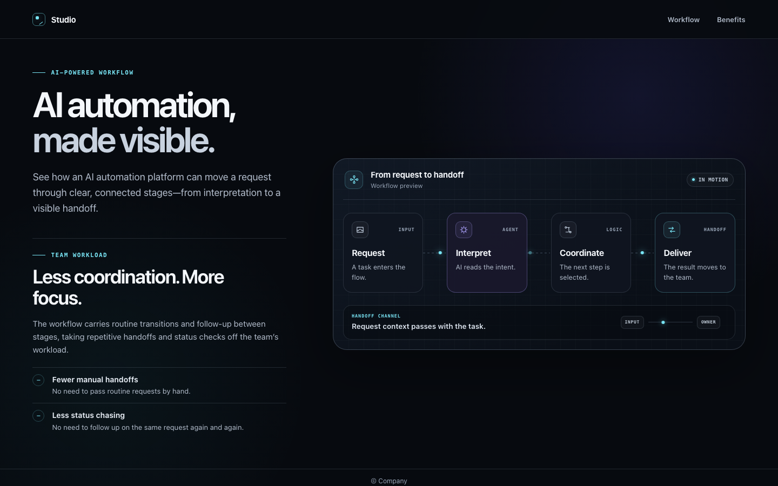Click the handoff channel progress dot
The width and height of the screenshot is (778, 486).
pyautogui.click(x=663, y=322)
